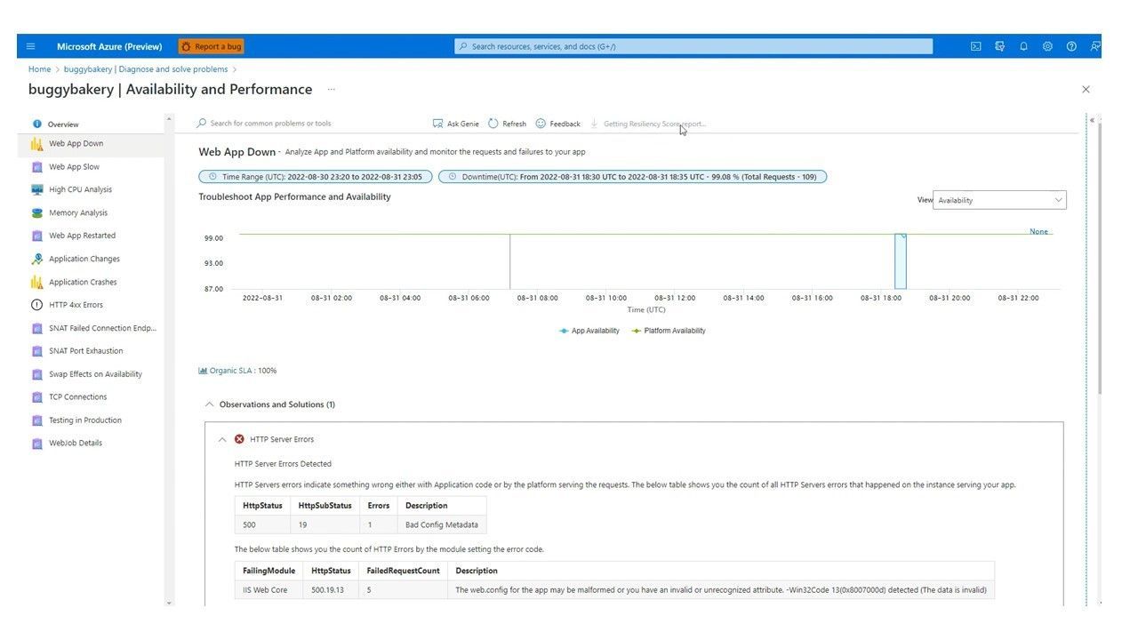The width and height of the screenshot is (1138, 640).
Task: Click the sidebar scroll up arrow
Action: click(169, 120)
